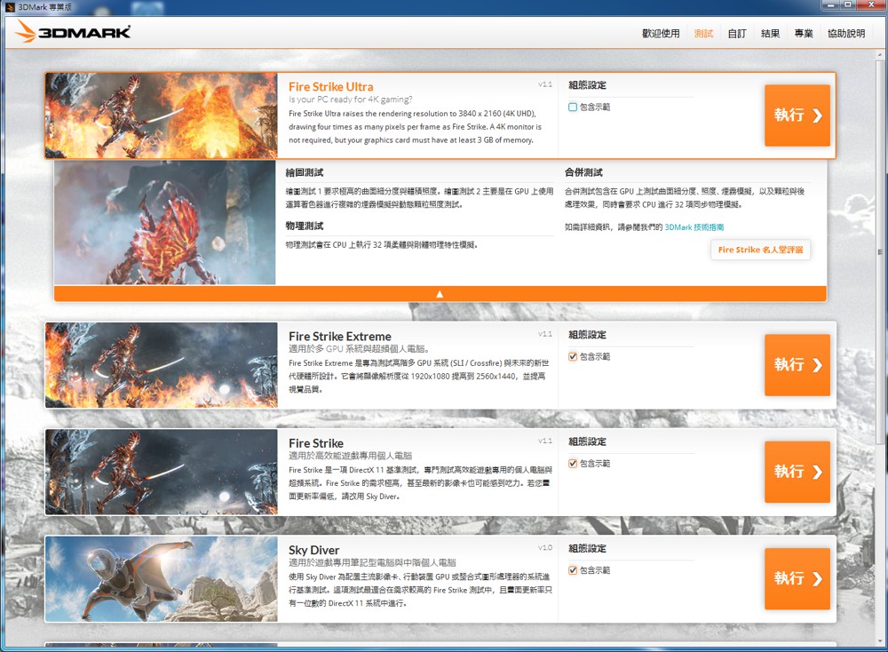
Task: Switch to the 測試 tab
Action: (703, 34)
